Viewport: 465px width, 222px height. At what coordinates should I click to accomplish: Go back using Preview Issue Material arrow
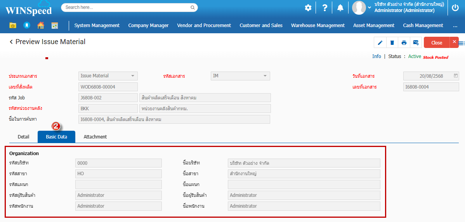tap(11, 42)
